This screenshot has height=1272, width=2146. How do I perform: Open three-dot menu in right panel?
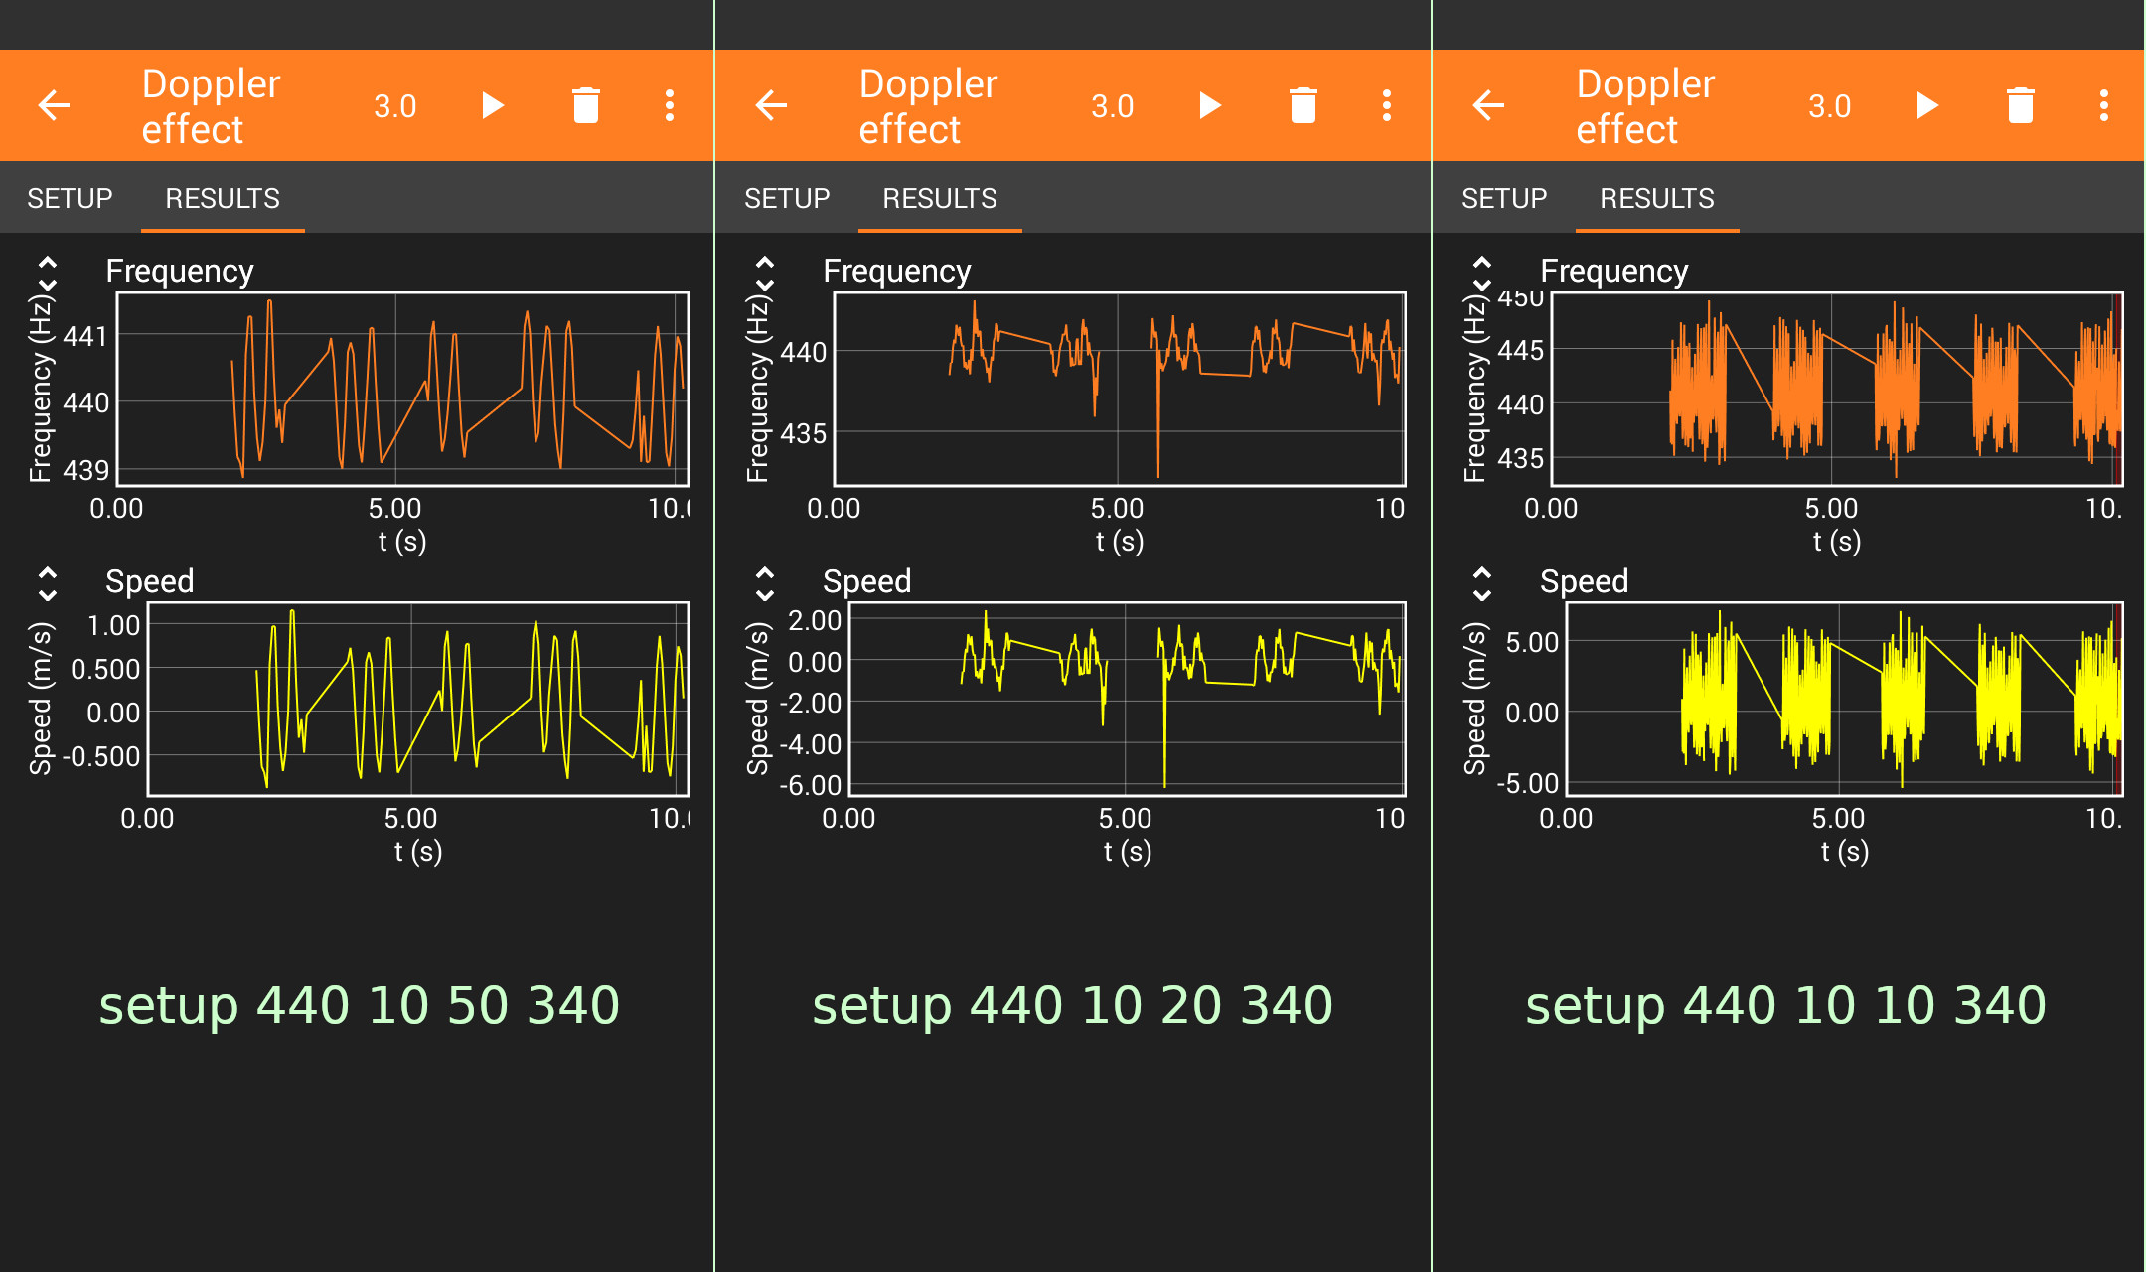[x=2104, y=105]
